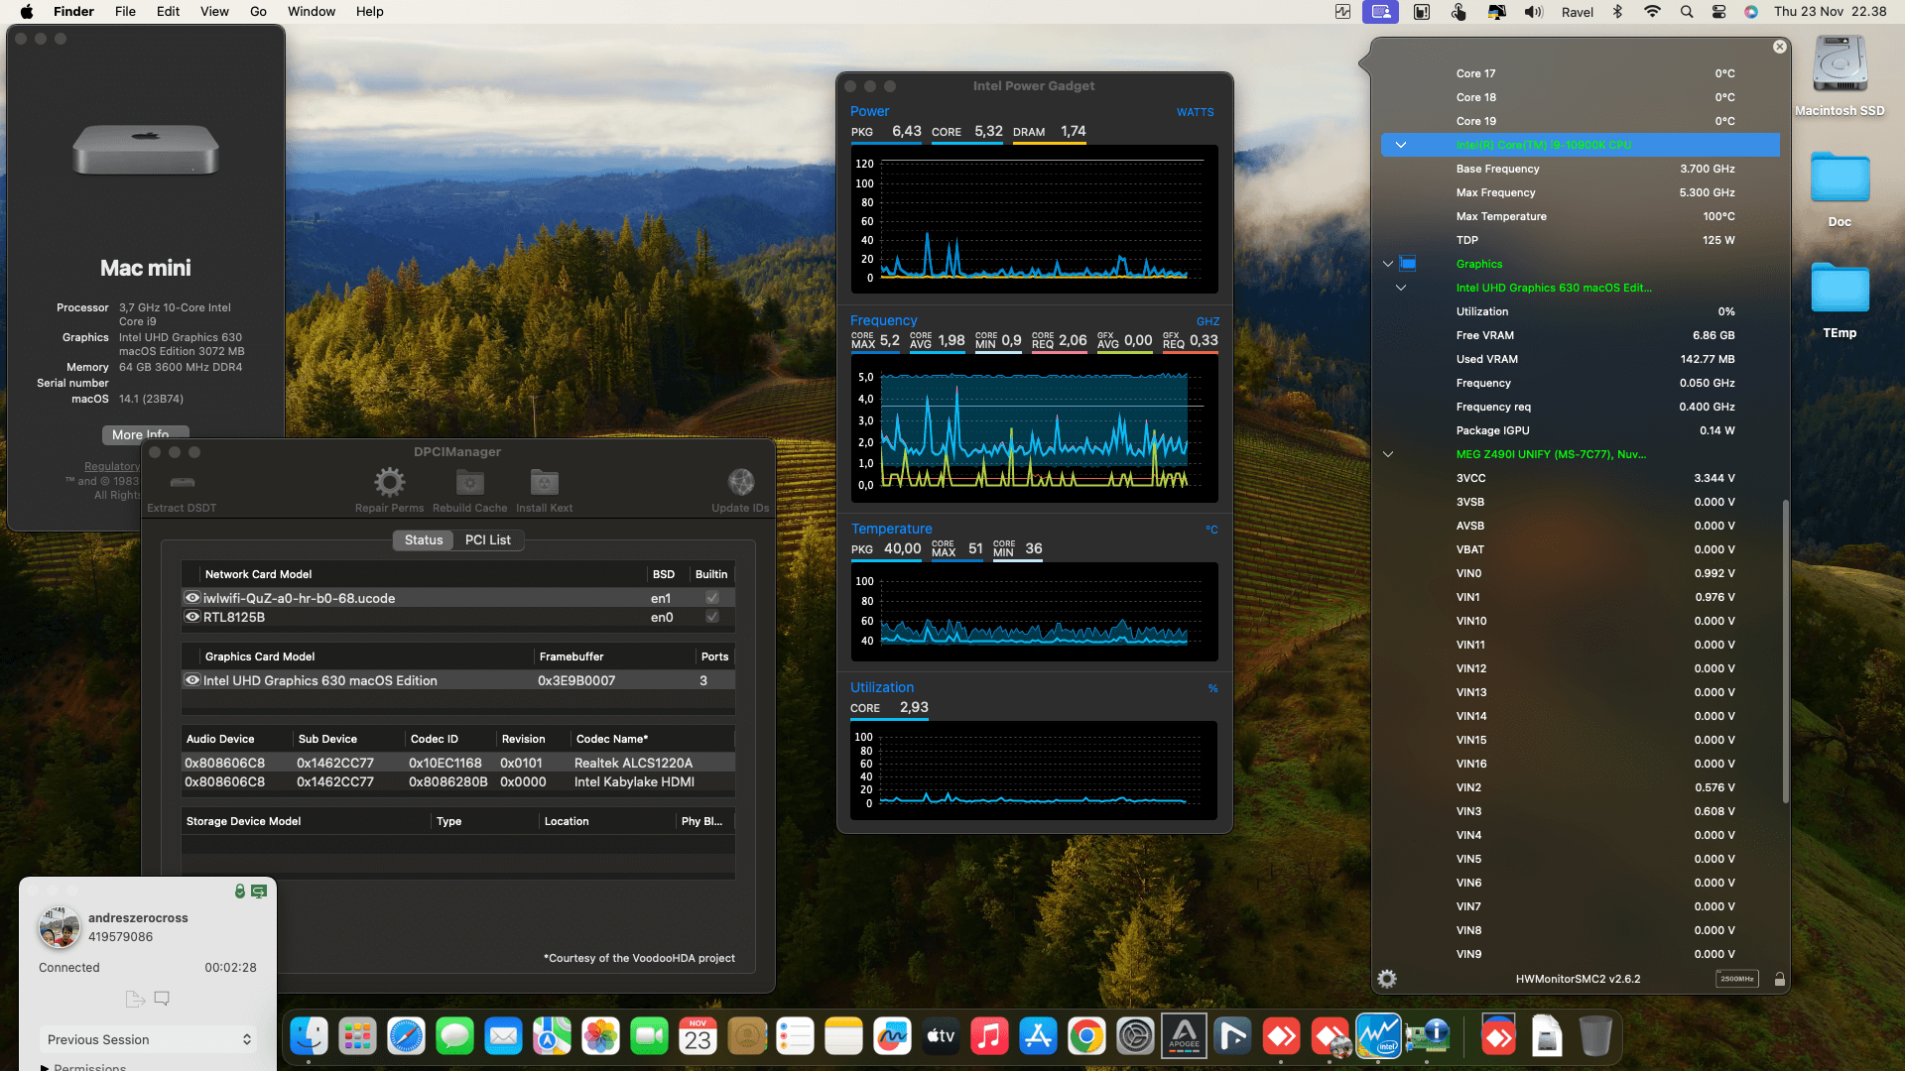This screenshot has height=1071, width=1905.
Task: Collapse Intel UHD Graphics 630 sensor group
Action: (x=1401, y=288)
